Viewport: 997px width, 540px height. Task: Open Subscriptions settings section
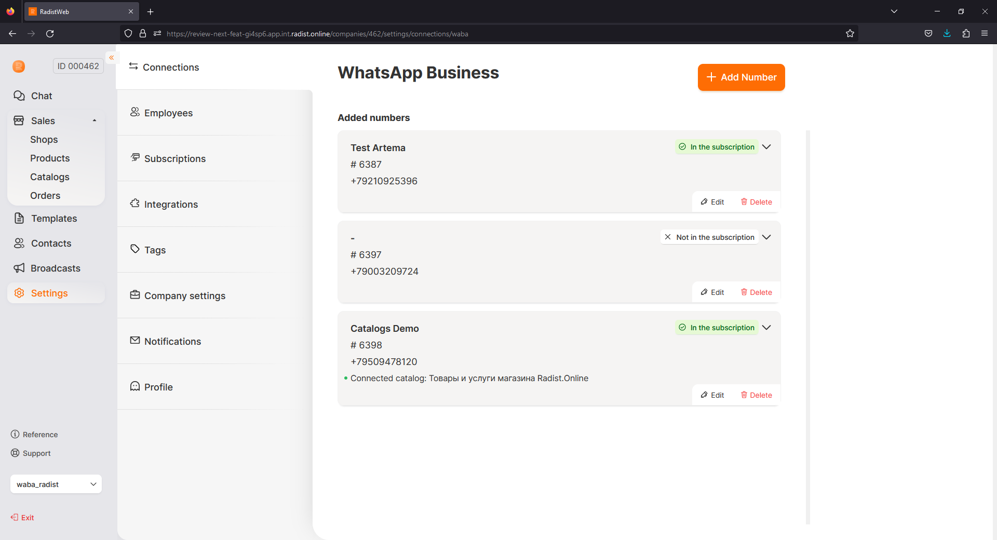[x=175, y=159]
